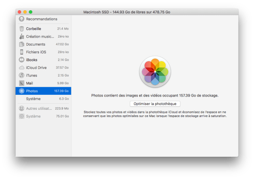
Task: Click the 5.99 Go size value
Action: (63, 83)
